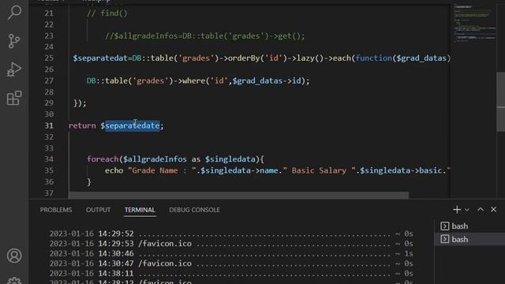Click the '// find()' comment
505x284 pixels.
pos(107,13)
